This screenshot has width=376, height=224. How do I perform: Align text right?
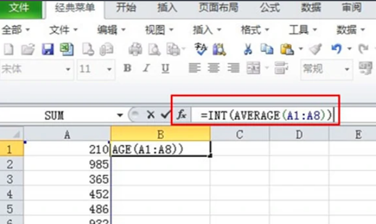point(234,68)
